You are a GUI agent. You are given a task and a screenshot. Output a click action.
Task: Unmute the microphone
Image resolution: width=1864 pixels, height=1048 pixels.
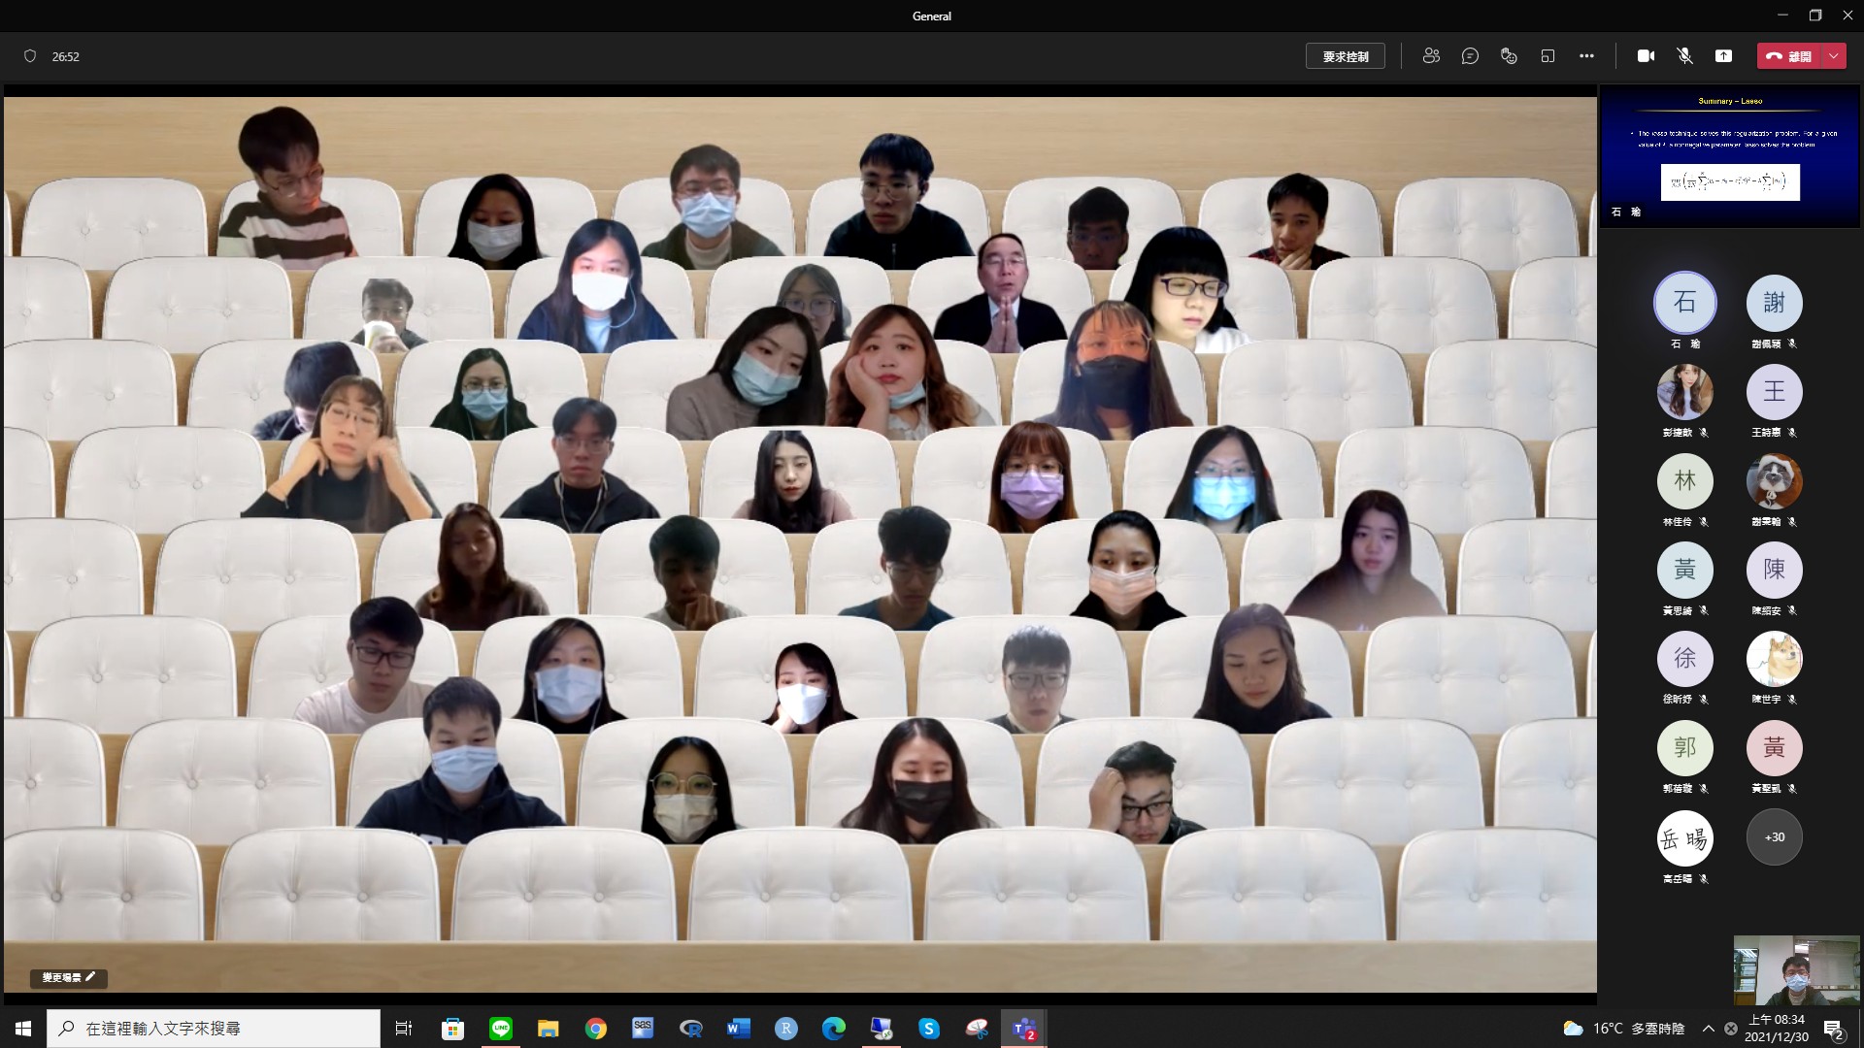(1684, 56)
